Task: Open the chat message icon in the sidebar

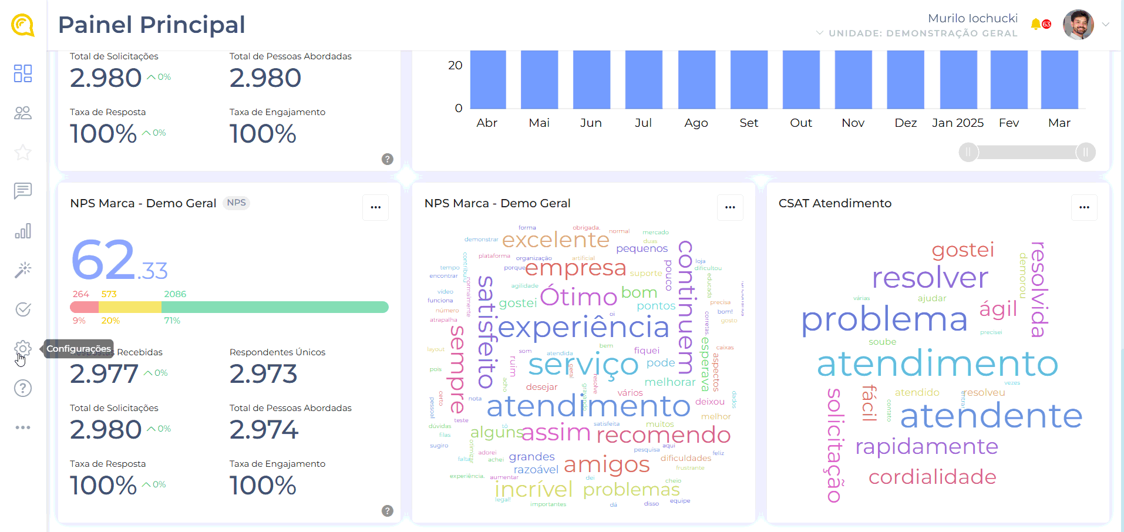Action: tap(23, 191)
